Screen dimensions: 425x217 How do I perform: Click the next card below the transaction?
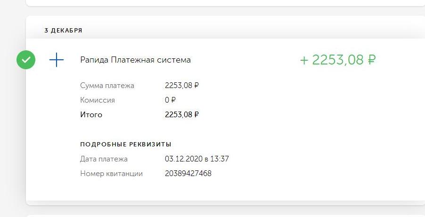point(225,216)
